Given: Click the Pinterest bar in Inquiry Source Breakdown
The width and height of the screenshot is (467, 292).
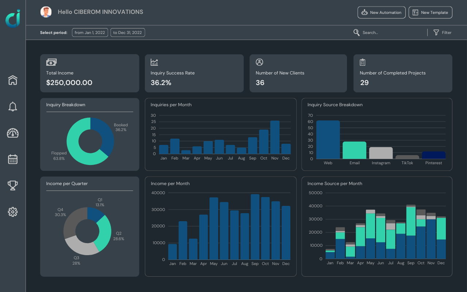Looking at the screenshot, I should click(x=434, y=155).
